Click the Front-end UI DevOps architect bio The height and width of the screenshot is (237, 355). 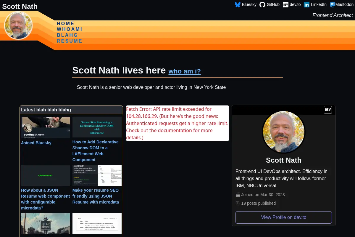(x=281, y=178)
